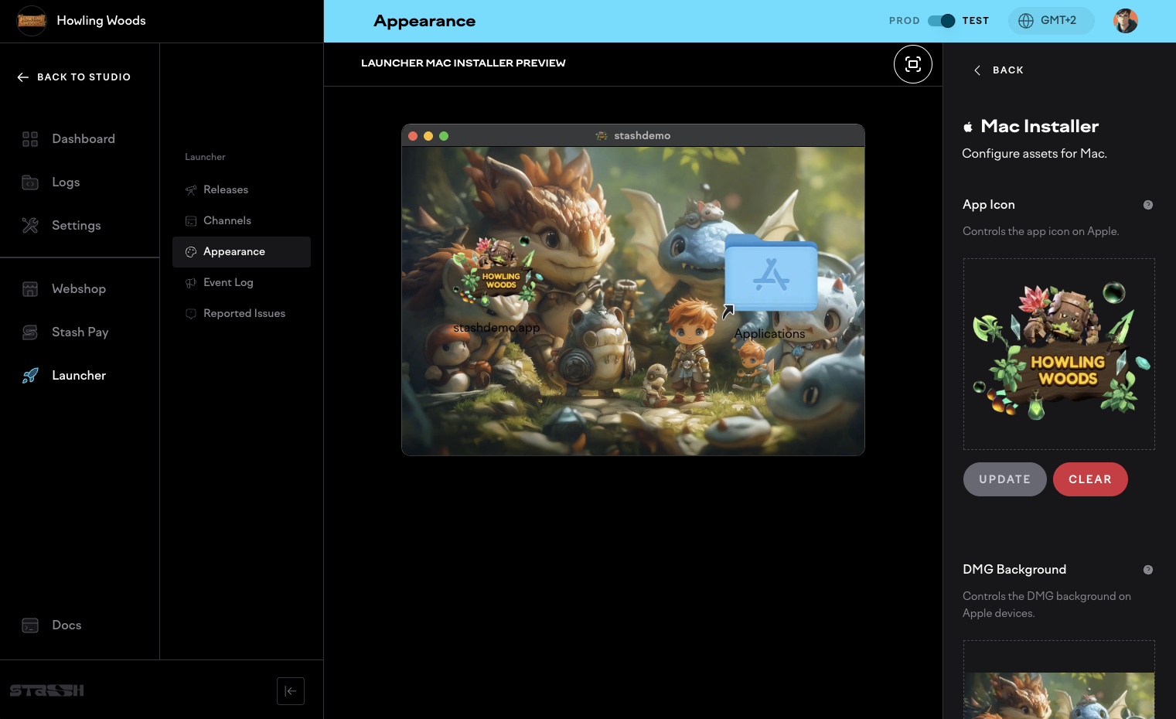Click the back arrow to Studio
The image size is (1176, 719).
23,77
